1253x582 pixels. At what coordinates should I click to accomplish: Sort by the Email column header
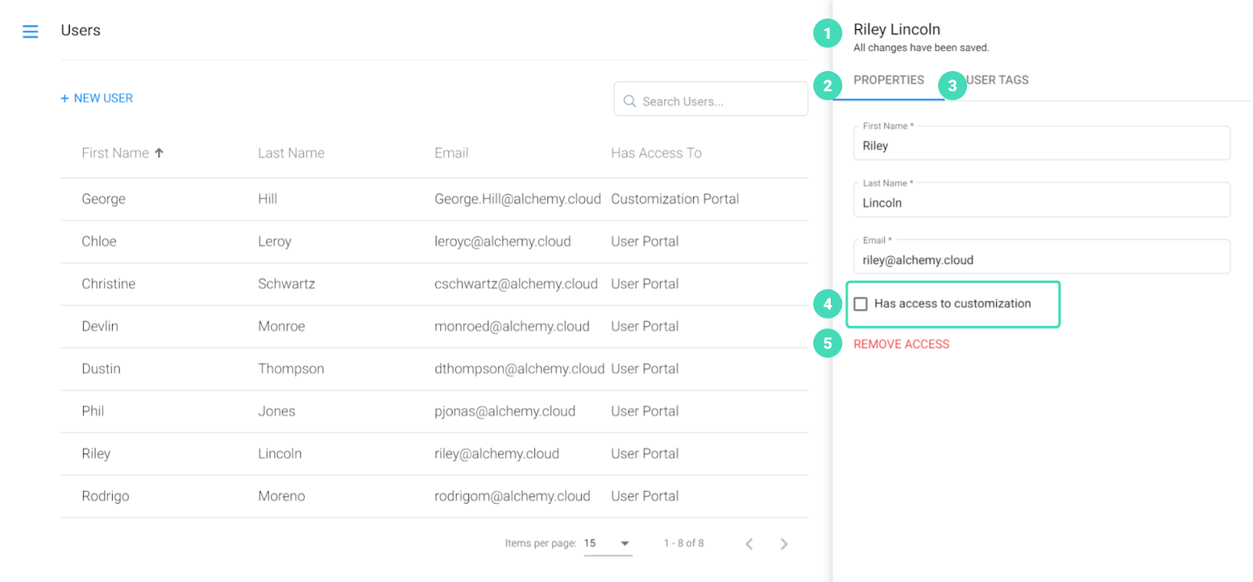(x=452, y=153)
